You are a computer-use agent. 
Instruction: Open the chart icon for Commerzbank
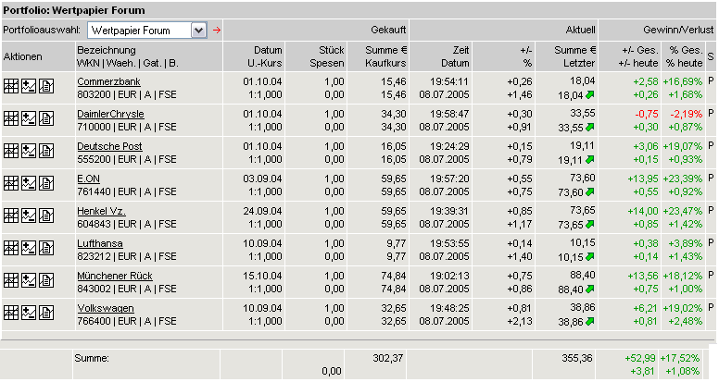point(28,87)
